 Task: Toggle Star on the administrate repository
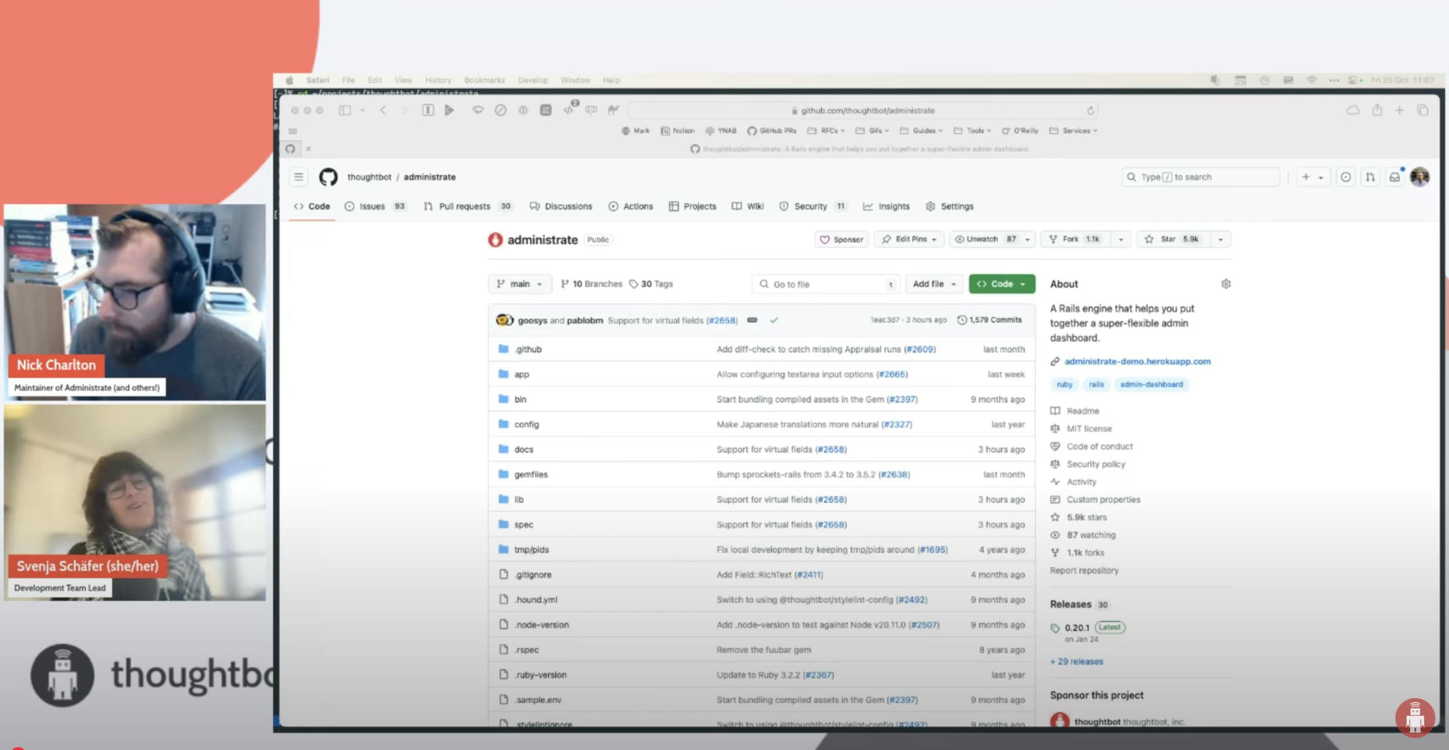pos(1173,239)
